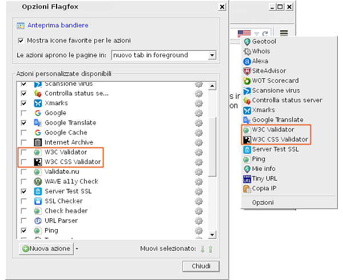Open settings gear for Server Test SSL
Image resolution: width=343 pixels, height=280 pixels.
click(198, 191)
